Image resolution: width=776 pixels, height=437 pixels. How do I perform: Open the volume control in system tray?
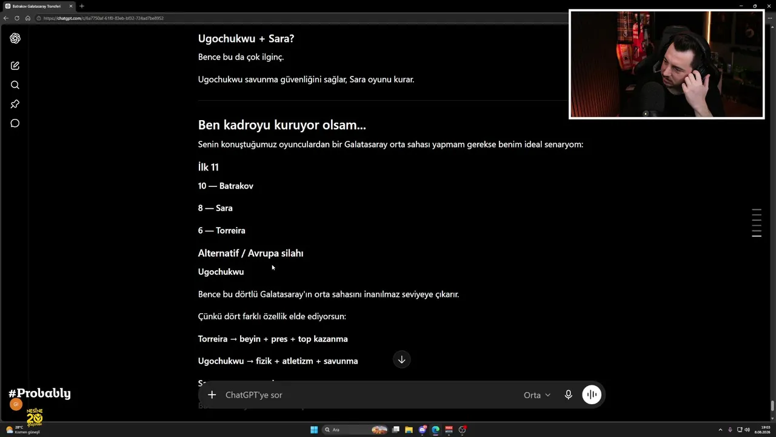pyautogui.click(x=746, y=430)
